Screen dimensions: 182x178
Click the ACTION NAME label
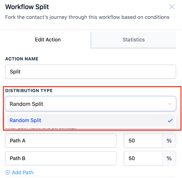(22, 59)
